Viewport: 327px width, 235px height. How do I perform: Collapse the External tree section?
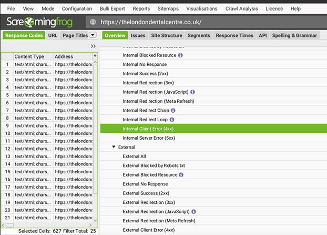[x=114, y=148]
